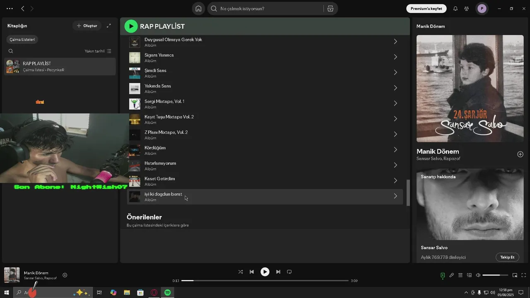
Task: Open the three-dots app menu
Action: 10,8
